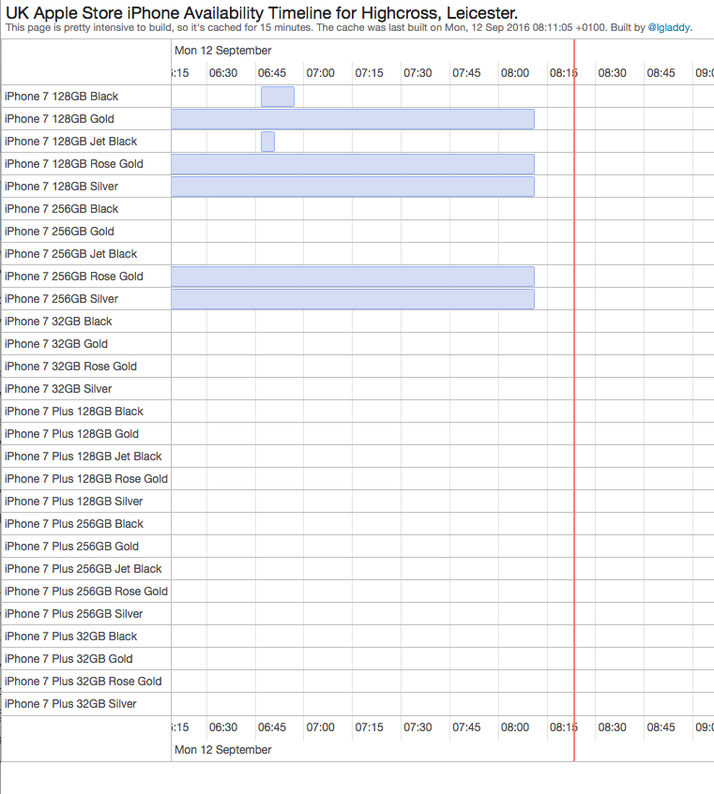Click the 'iPhone 7 256GB Rose Gold' label
The image size is (714, 794).
point(74,276)
